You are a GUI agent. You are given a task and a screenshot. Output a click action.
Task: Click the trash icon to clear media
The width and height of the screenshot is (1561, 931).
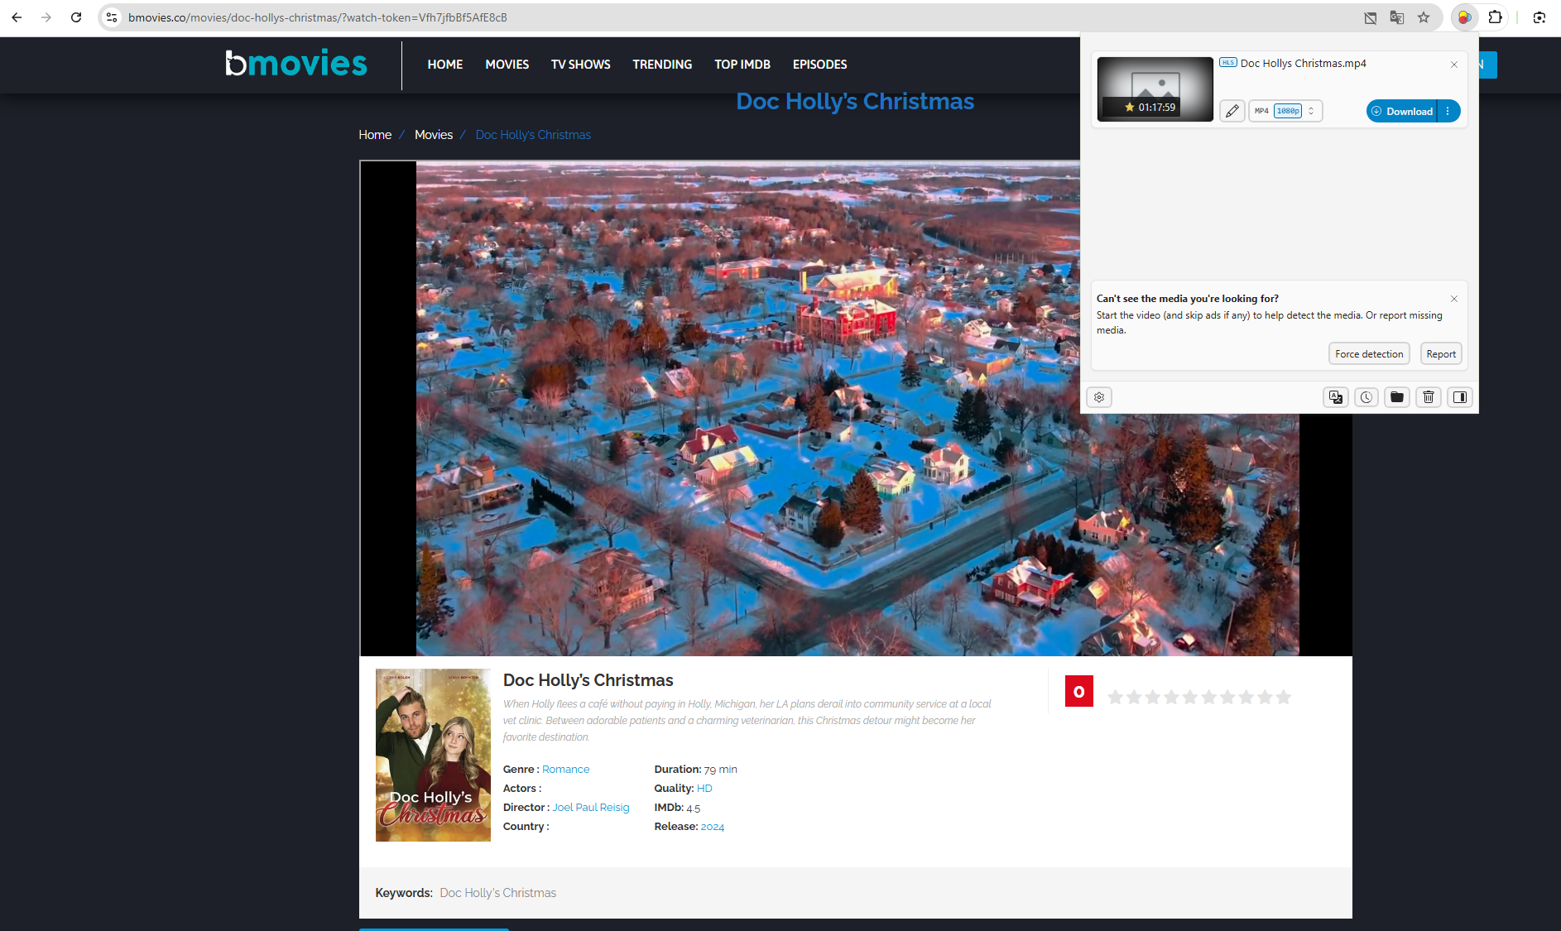[1429, 397]
